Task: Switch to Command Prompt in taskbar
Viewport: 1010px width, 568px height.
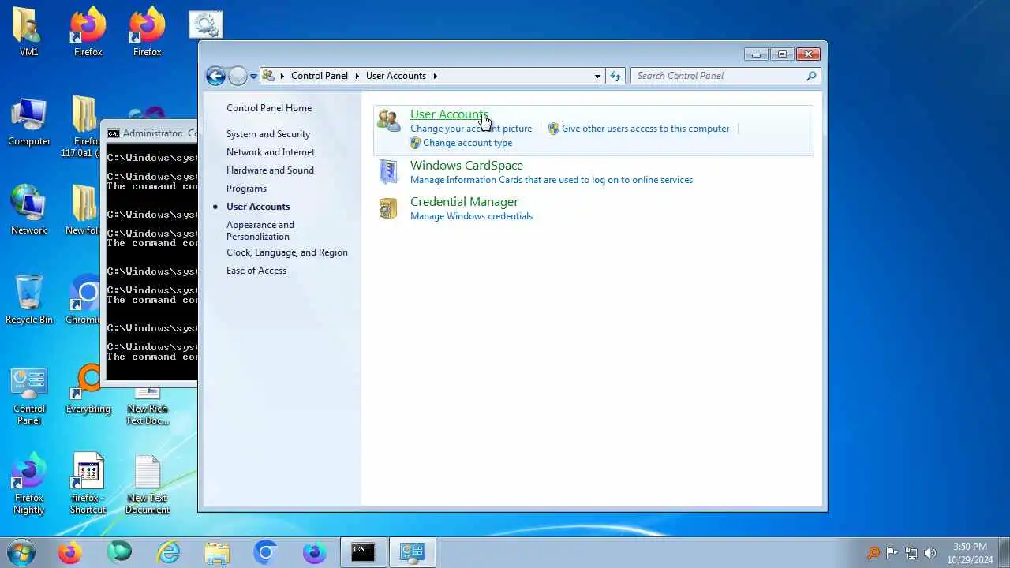Action: (x=363, y=552)
